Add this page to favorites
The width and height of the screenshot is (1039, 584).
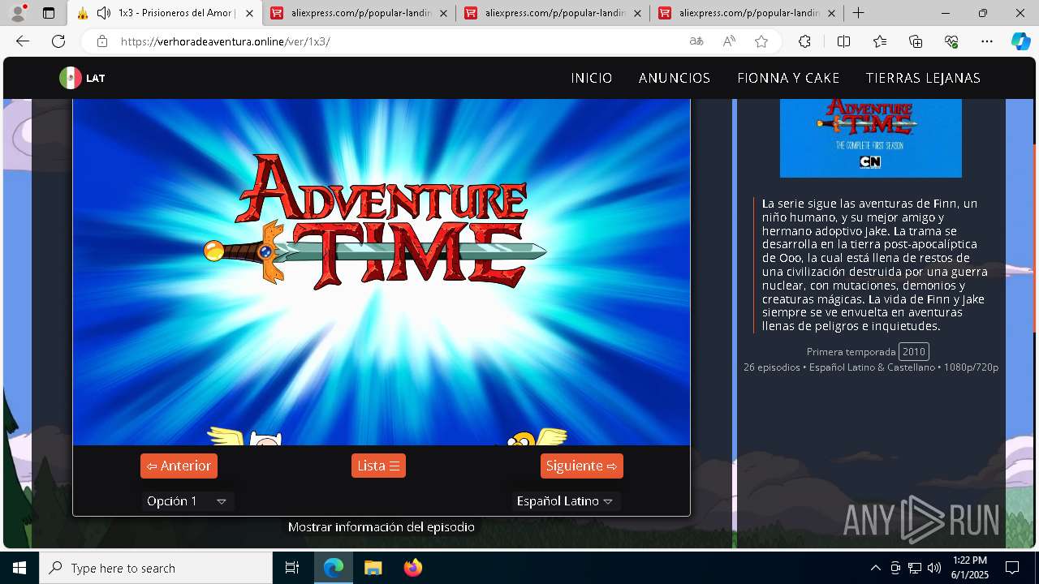pyautogui.click(x=761, y=41)
